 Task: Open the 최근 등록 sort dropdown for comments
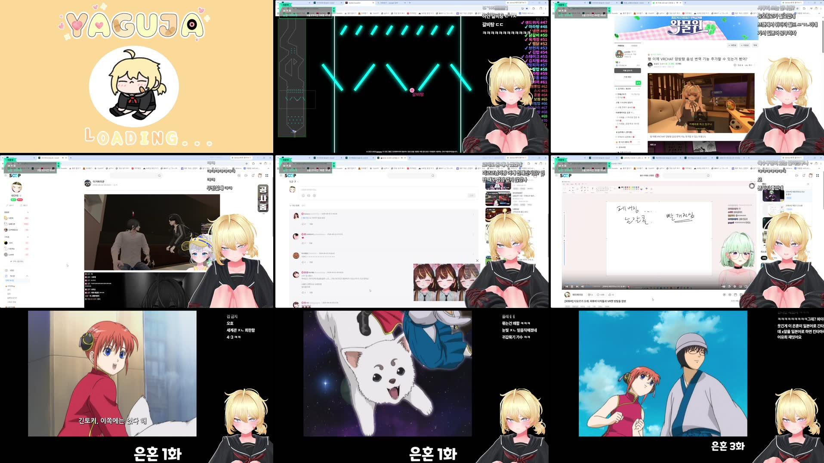click(x=295, y=205)
